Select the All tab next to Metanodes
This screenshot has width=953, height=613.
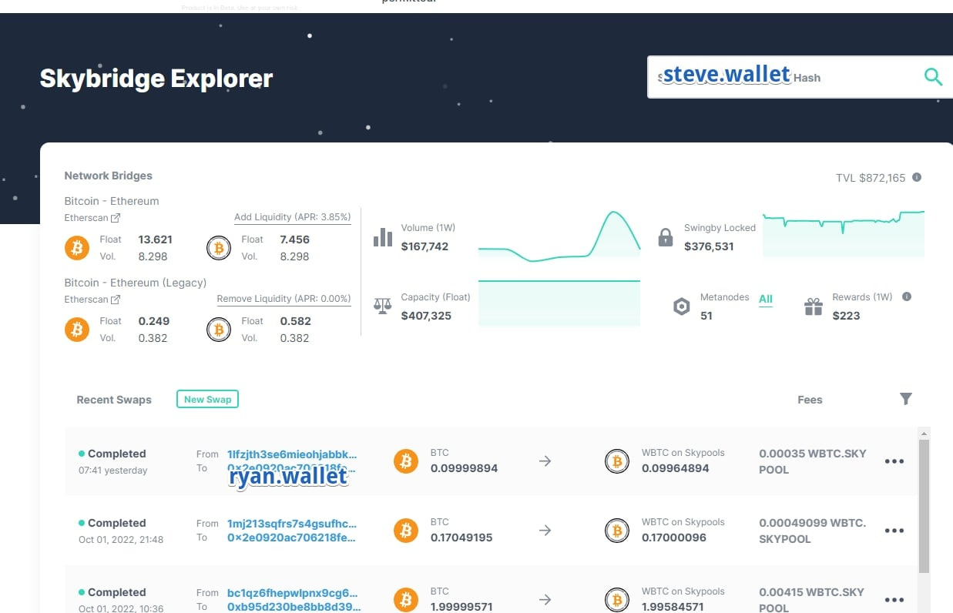[766, 299]
